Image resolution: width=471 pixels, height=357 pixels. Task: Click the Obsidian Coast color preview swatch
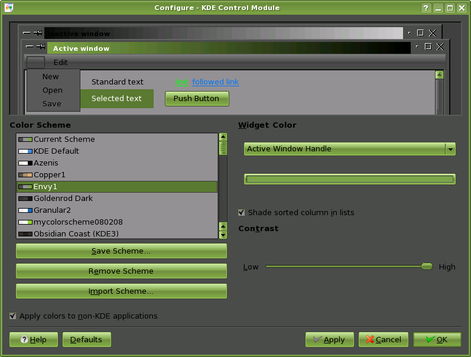[x=25, y=234]
